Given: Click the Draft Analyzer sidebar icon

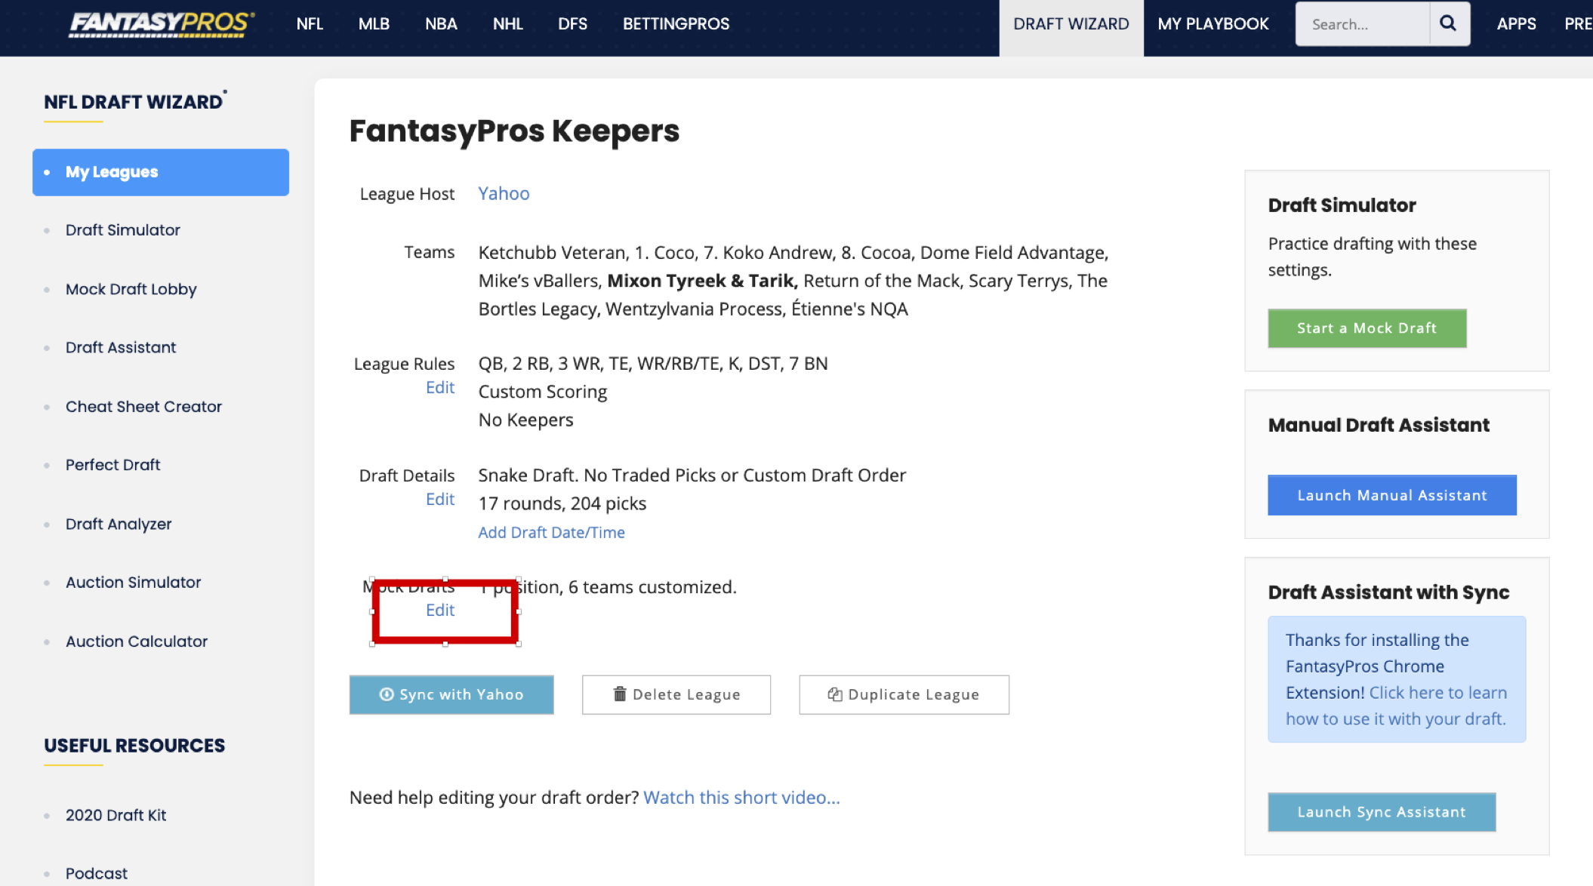Looking at the screenshot, I should pyautogui.click(x=119, y=524).
